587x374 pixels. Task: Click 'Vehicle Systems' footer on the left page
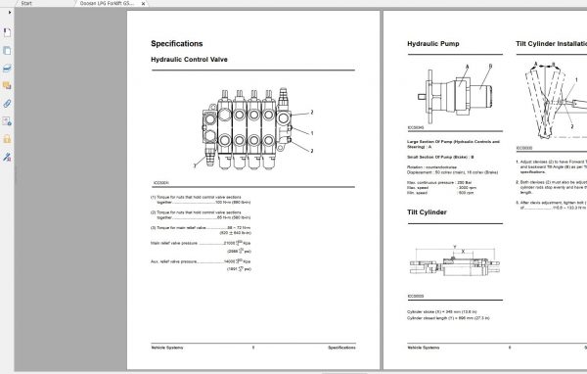(x=167, y=348)
